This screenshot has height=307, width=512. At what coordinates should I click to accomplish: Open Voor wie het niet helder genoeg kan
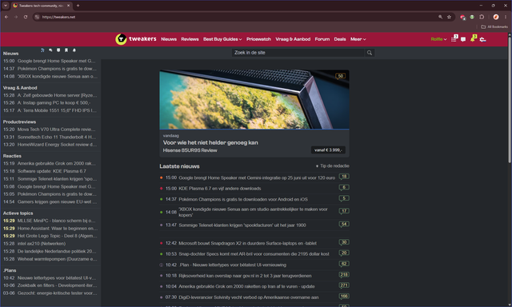[x=210, y=142]
